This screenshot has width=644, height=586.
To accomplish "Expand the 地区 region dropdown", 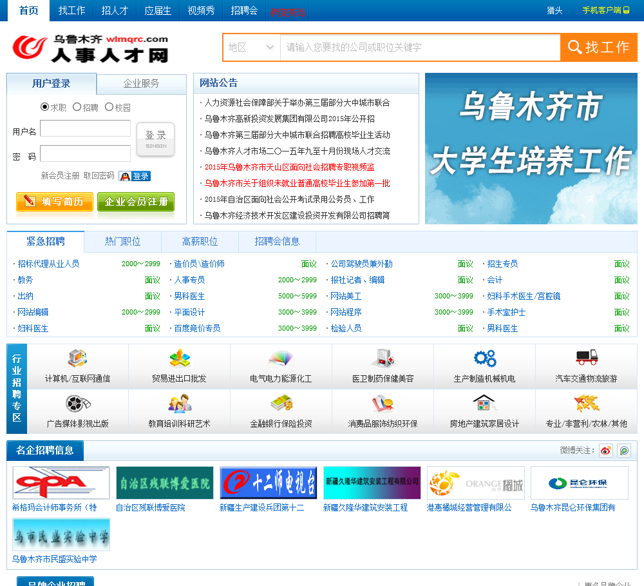I will [251, 47].
